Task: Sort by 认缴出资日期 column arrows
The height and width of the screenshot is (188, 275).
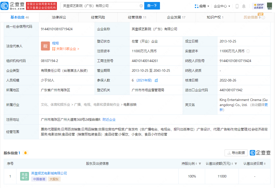Action: (x=265, y=164)
